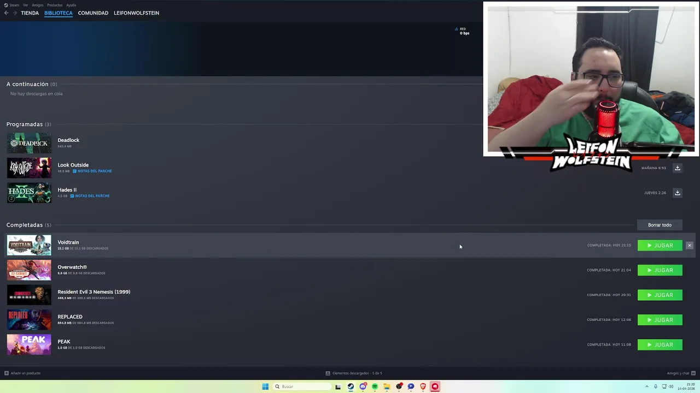Download Look Outside update now icon
The height and width of the screenshot is (393, 700).
[677, 168]
